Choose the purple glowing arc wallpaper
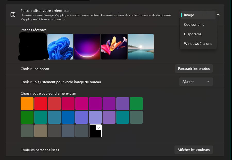Viewport: 232px width, 160px height. (87, 47)
